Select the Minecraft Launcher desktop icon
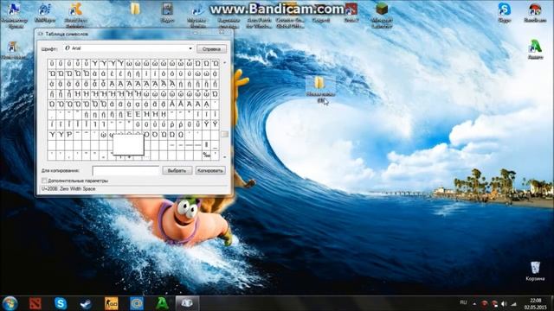The height and width of the screenshot is (311, 554). click(x=382, y=15)
